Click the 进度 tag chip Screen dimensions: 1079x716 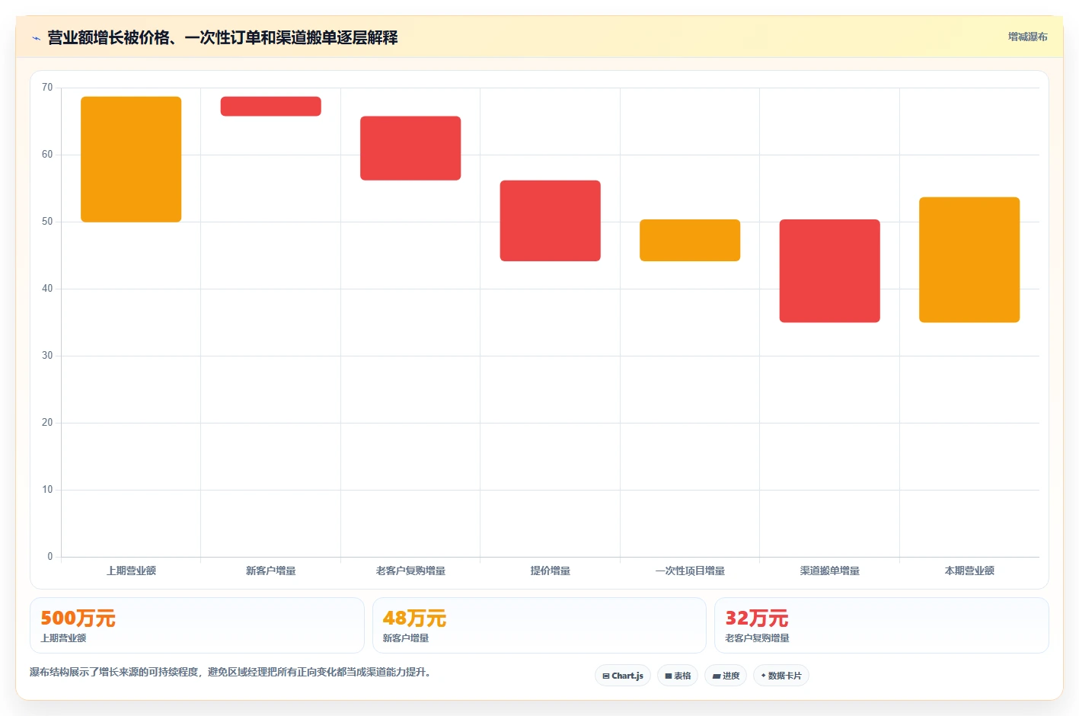(x=726, y=676)
